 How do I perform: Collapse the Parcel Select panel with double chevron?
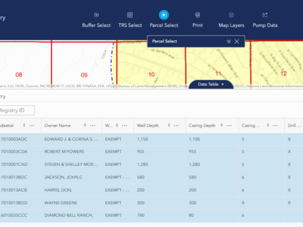[x=229, y=41]
